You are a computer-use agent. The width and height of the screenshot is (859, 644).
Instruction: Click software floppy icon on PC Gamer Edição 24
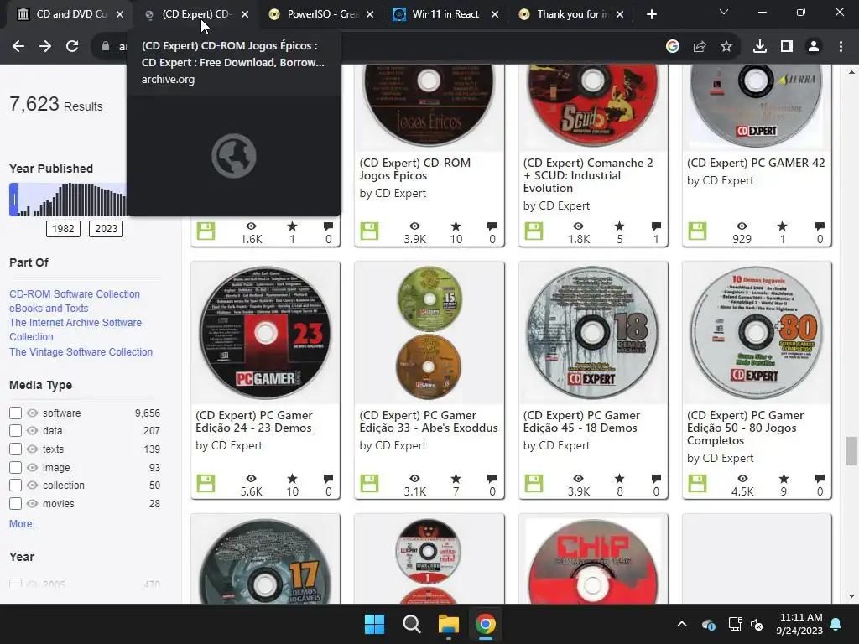(x=206, y=484)
